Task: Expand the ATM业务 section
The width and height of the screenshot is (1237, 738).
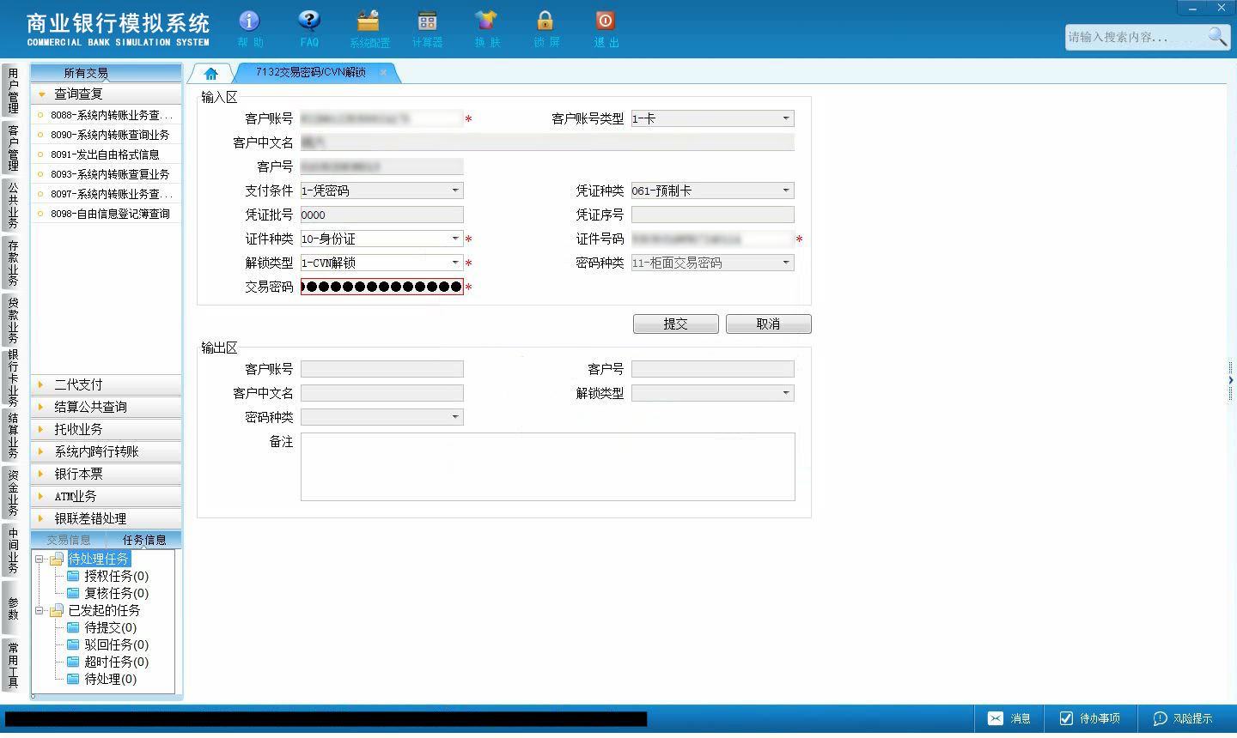Action: pyautogui.click(x=107, y=496)
